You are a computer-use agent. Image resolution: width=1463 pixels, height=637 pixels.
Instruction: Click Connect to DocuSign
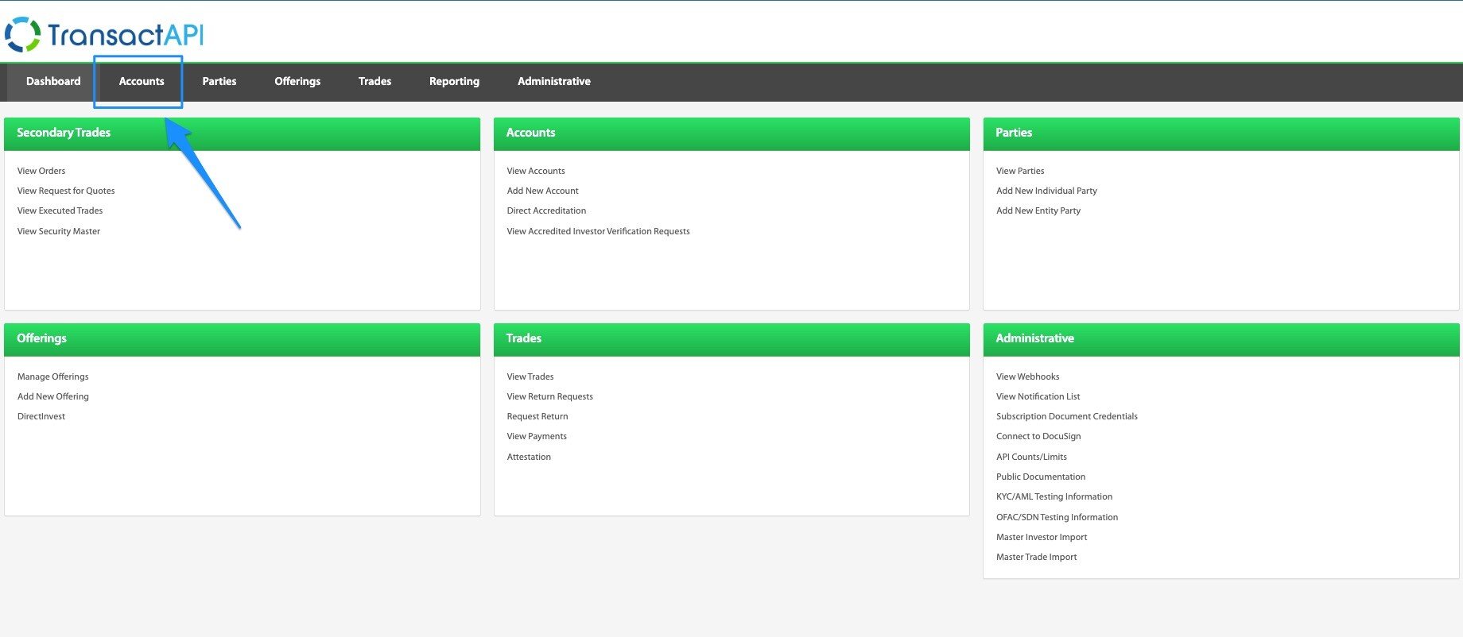1038,436
